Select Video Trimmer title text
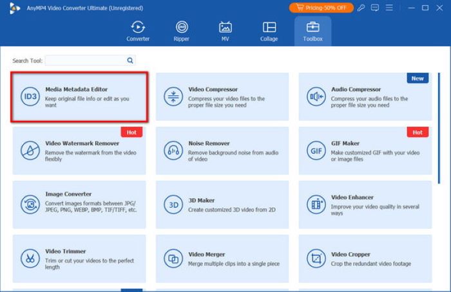The image size is (451, 292). click(x=65, y=251)
